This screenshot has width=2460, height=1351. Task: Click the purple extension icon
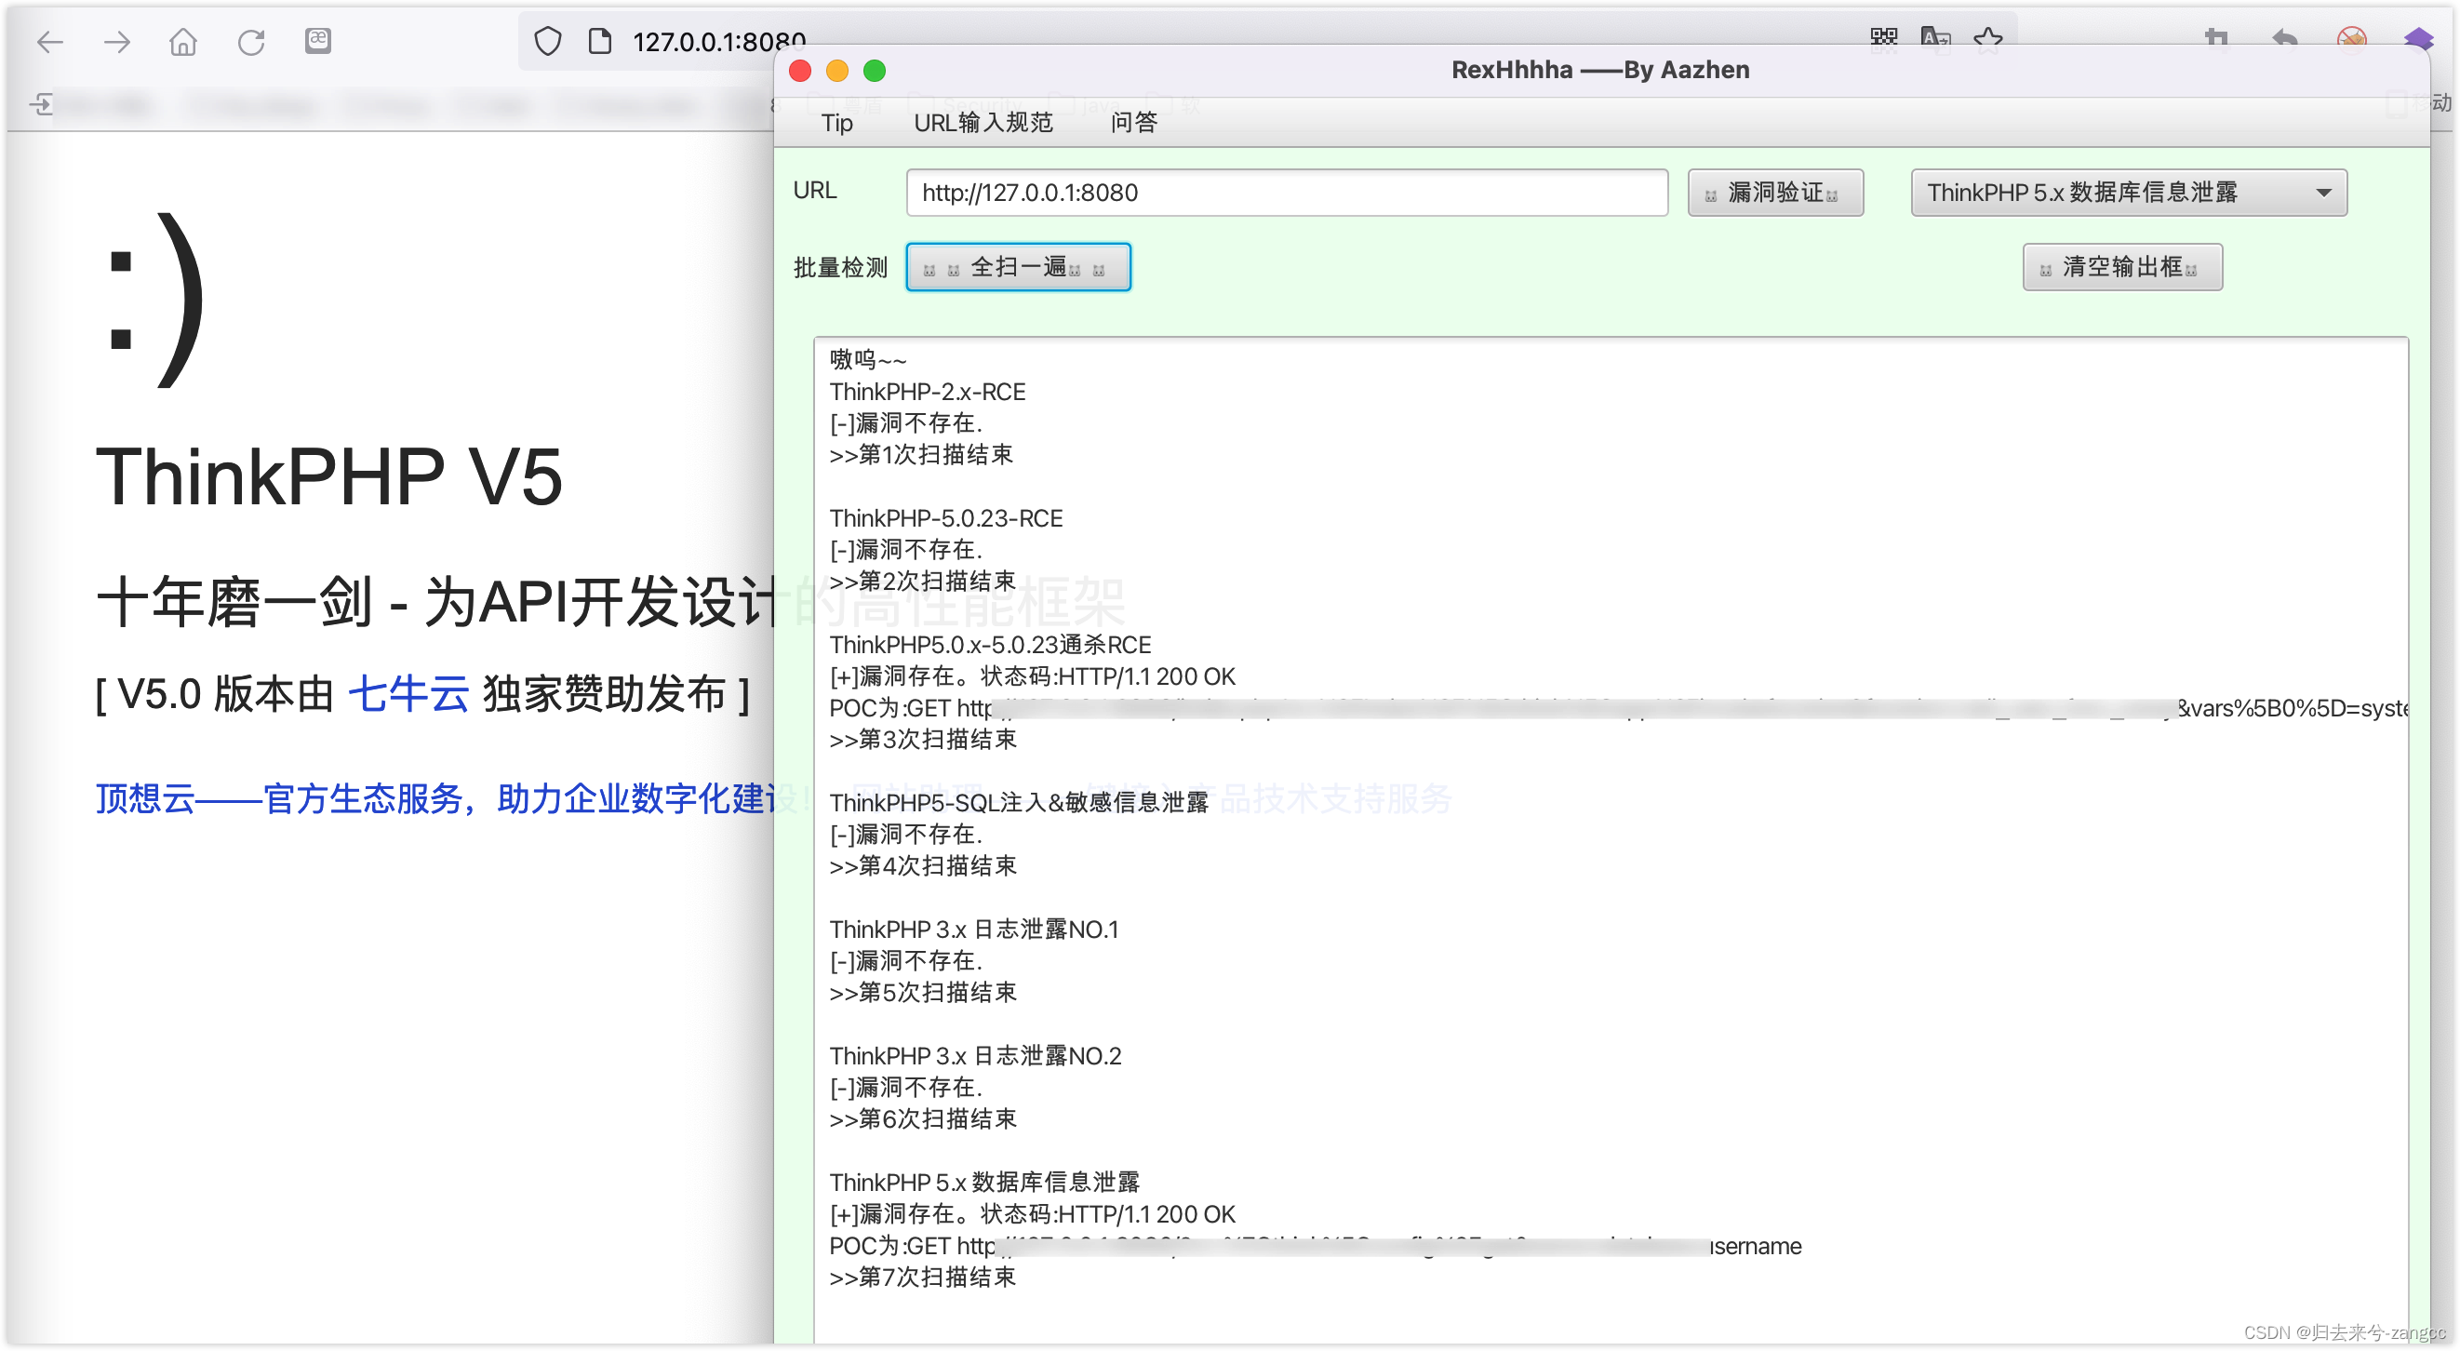(x=2419, y=39)
